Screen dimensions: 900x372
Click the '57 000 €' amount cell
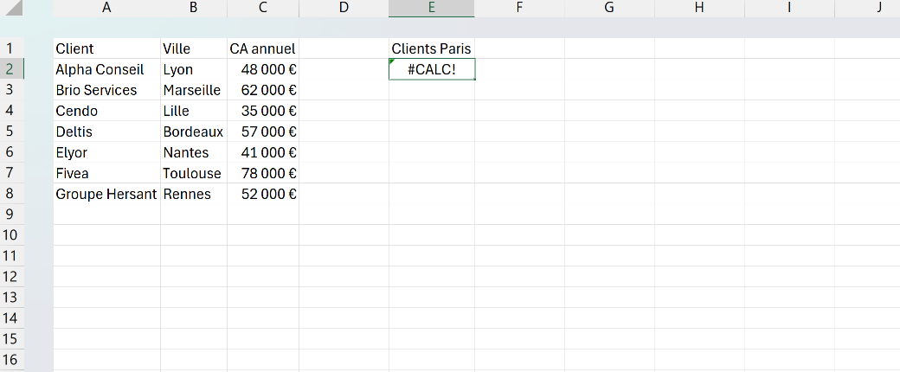(x=263, y=131)
